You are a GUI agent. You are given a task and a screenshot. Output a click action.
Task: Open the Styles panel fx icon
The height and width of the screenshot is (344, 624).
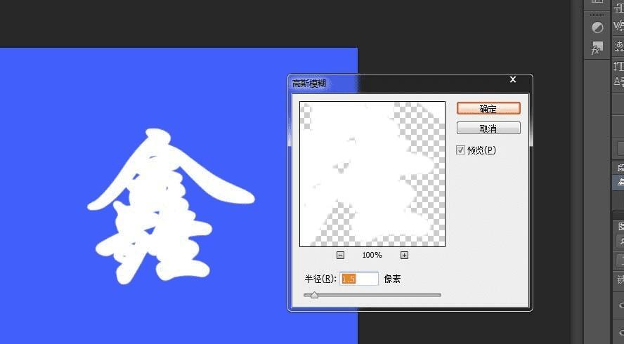click(597, 48)
